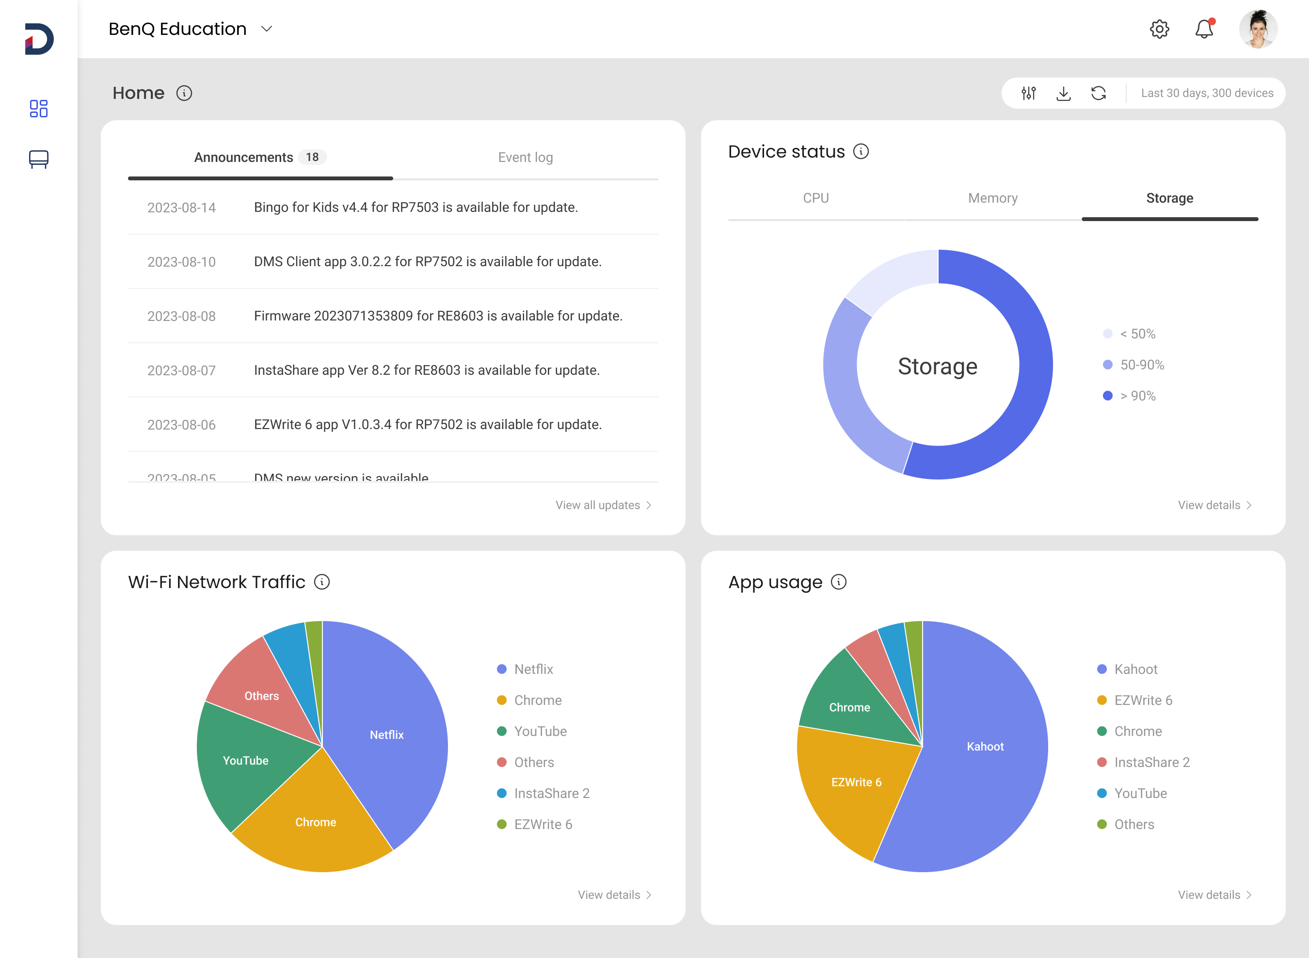Image resolution: width=1309 pixels, height=958 pixels.
Task: Click the 50-90% legend swatch
Action: [x=1108, y=365]
